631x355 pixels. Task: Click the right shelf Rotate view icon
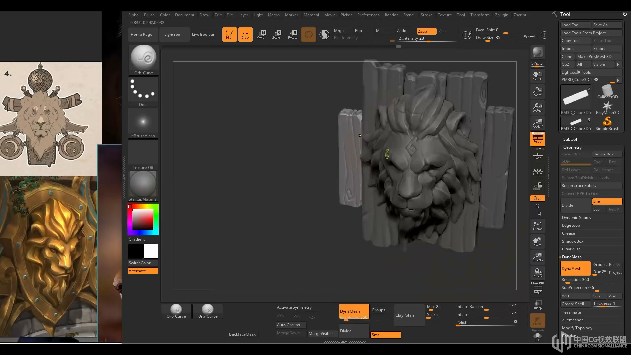coord(537,273)
